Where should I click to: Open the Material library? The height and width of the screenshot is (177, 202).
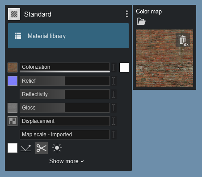[68, 36]
